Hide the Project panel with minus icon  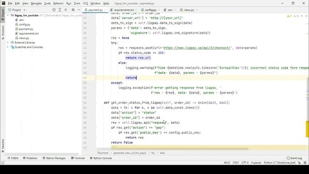tap(79, 10)
